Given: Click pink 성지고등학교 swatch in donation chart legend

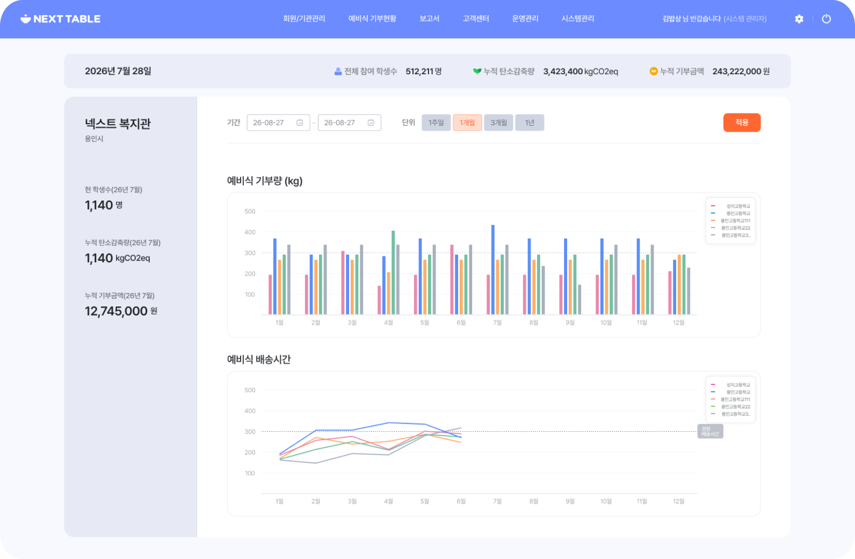Looking at the screenshot, I should tap(713, 206).
